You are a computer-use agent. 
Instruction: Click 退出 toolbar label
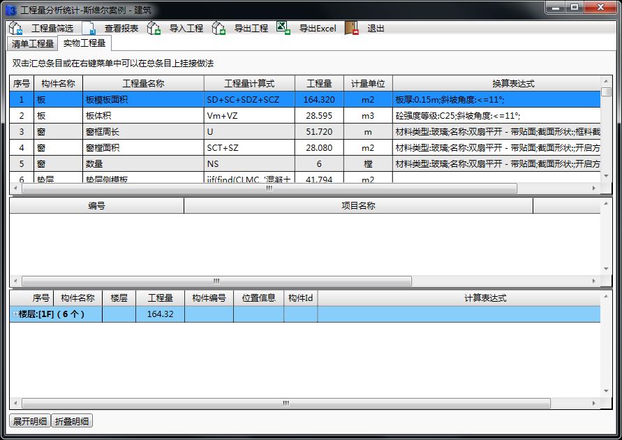coord(376,28)
